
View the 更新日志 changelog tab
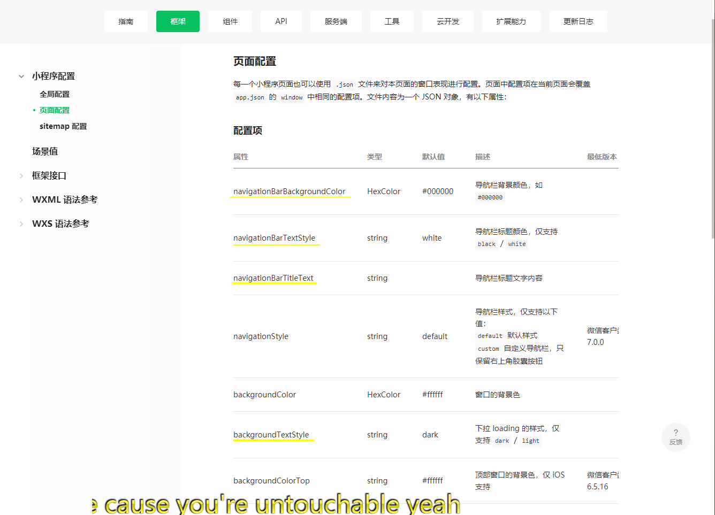coord(578,21)
